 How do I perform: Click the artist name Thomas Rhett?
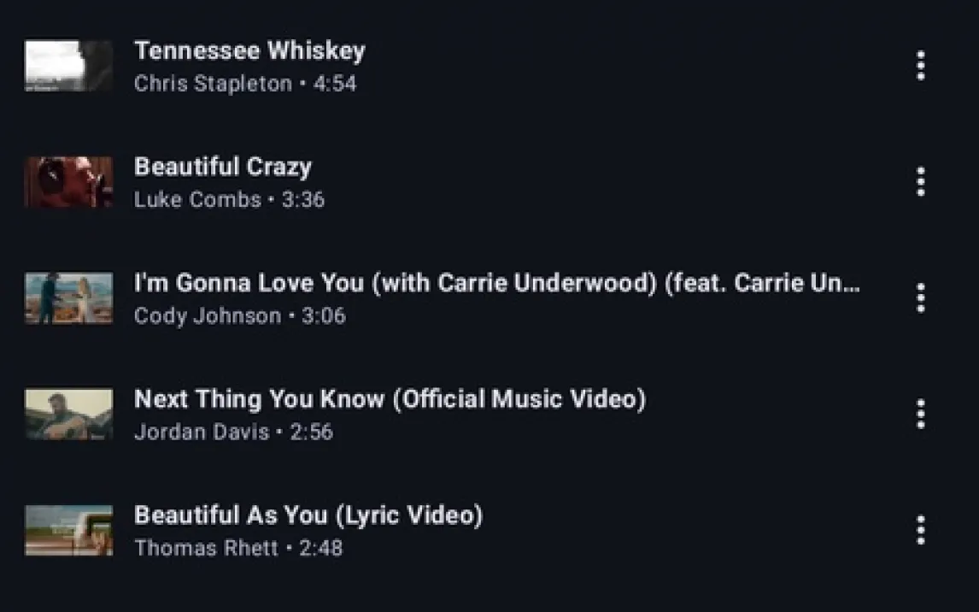click(x=206, y=548)
